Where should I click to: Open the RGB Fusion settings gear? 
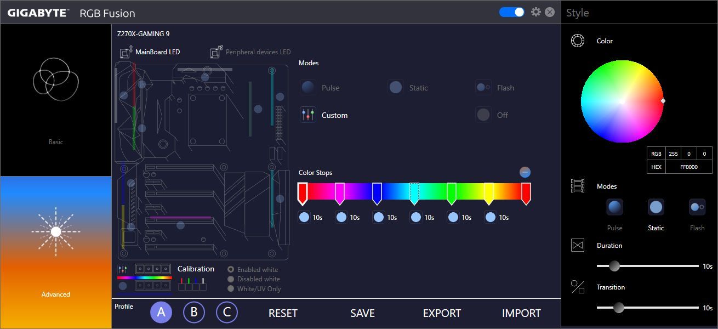pyautogui.click(x=536, y=12)
